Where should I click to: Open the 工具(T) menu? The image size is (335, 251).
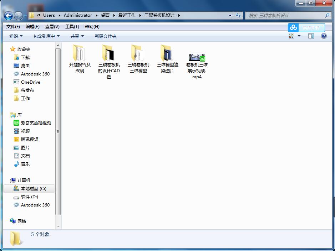(72, 27)
